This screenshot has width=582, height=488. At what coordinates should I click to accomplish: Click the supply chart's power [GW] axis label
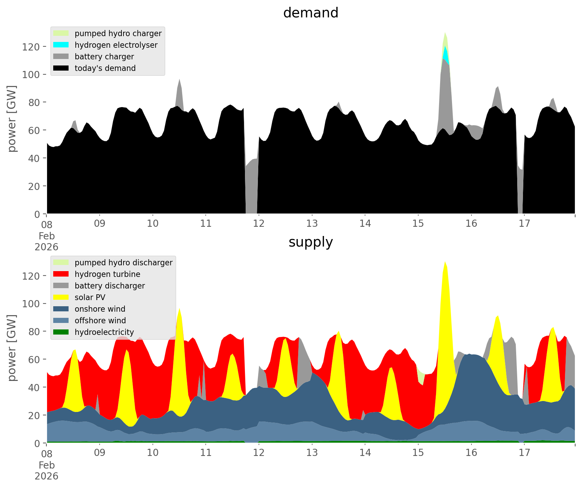pyautogui.click(x=12, y=348)
